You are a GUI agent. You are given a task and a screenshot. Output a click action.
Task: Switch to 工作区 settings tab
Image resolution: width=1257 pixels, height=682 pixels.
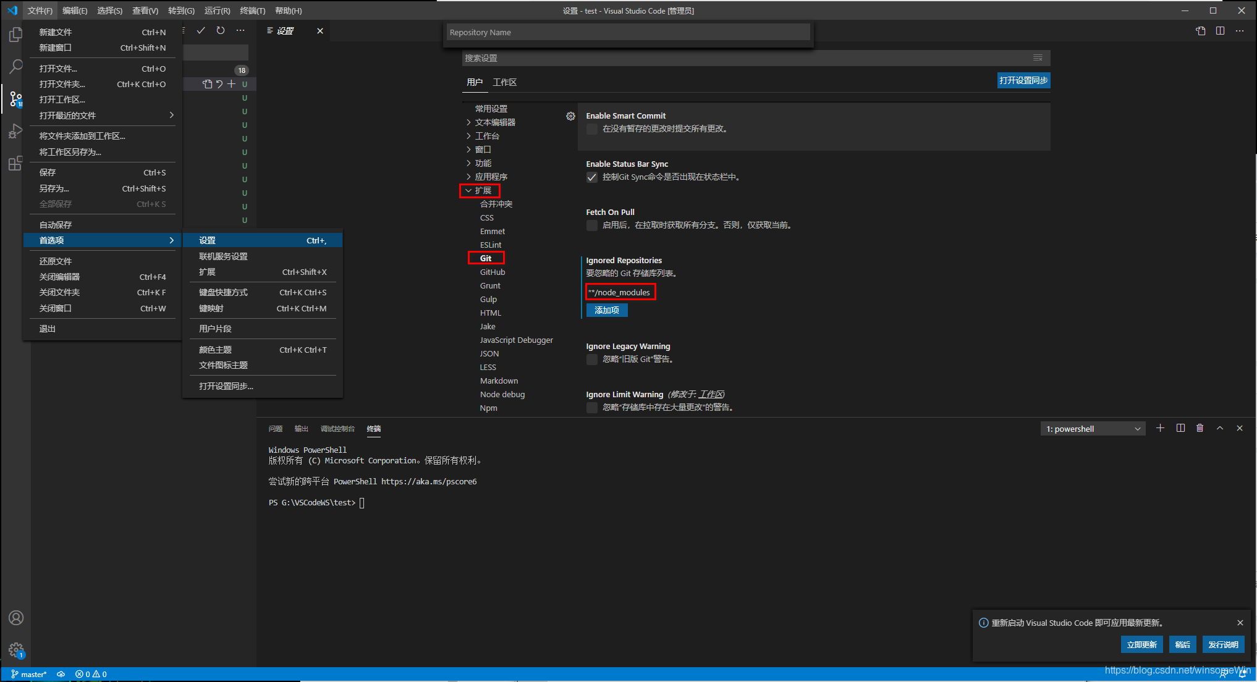tap(504, 82)
